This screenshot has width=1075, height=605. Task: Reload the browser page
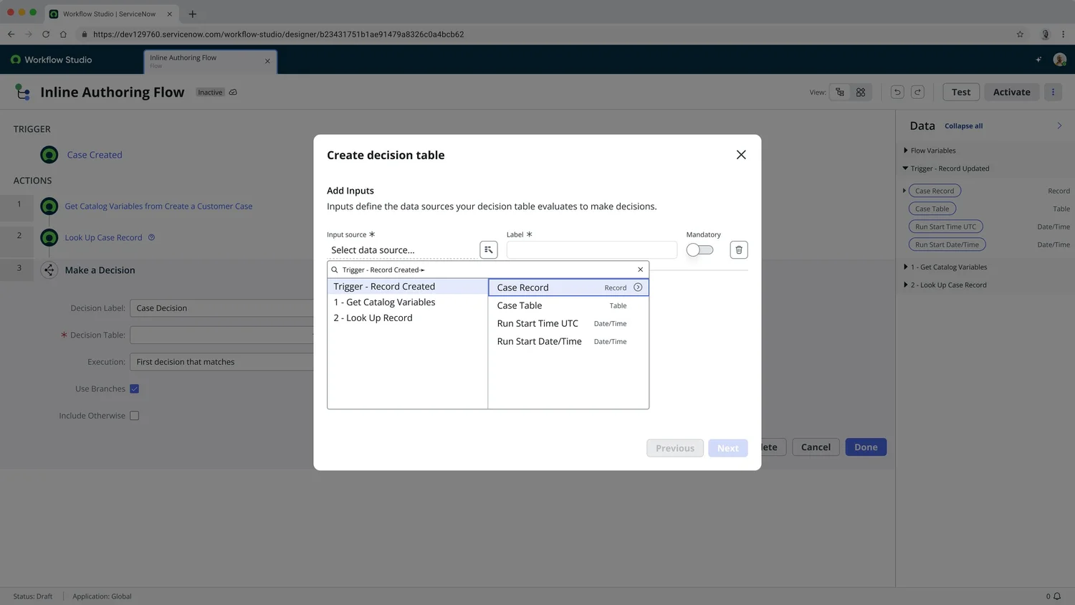point(46,34)
